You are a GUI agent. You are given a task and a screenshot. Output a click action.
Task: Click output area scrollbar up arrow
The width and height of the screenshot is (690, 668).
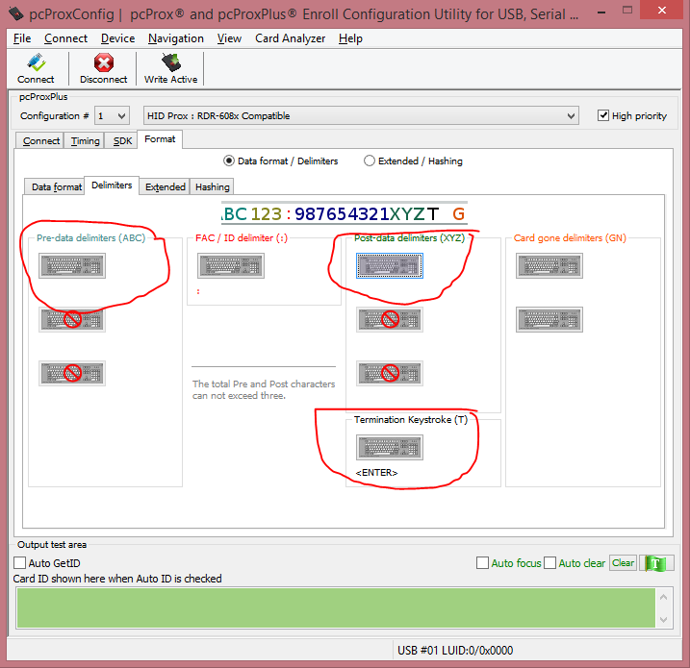tap(664, 597)
